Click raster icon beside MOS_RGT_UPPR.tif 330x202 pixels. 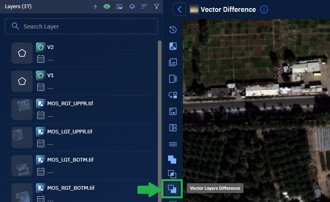point(41,103)
